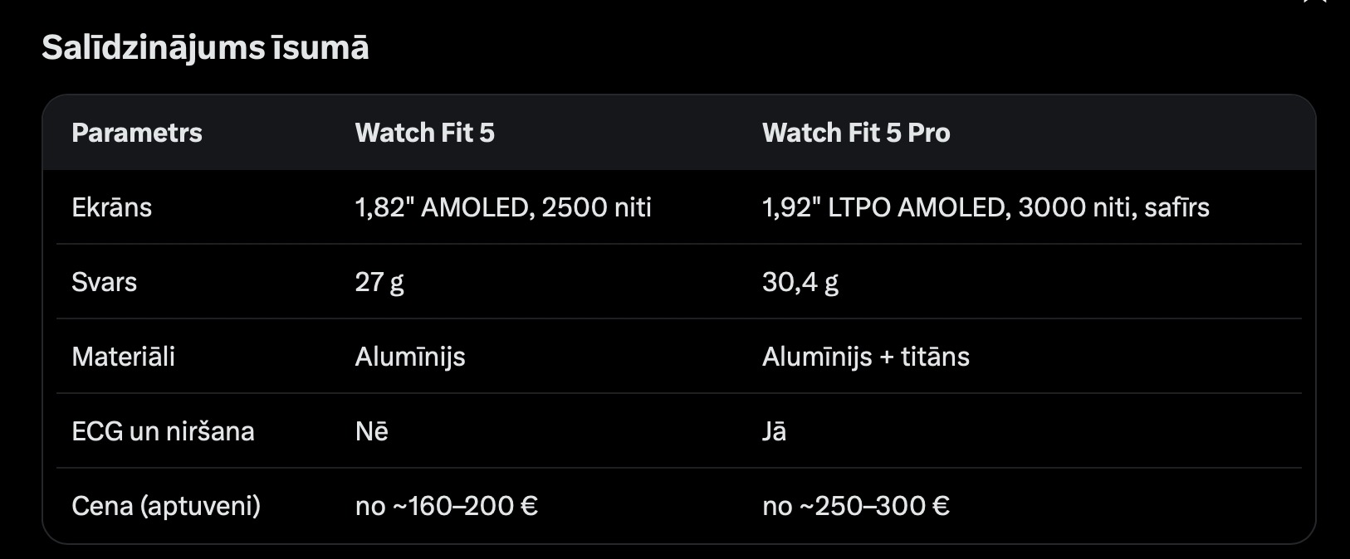Click the Alumīnijs + titāns cell

pos(866,357)
